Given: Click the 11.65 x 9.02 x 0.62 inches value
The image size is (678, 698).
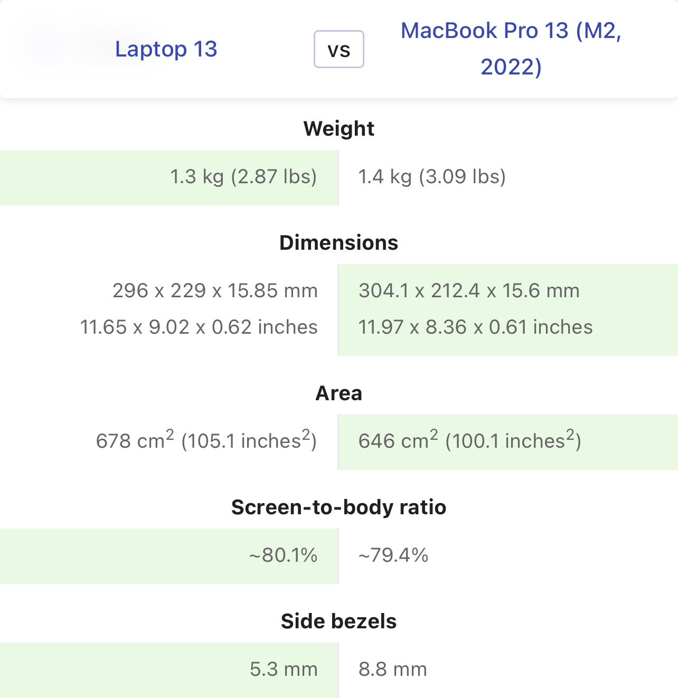Looking at the screenshot, I should pyautogui.click(x=199, y=327).
